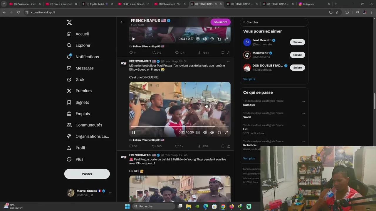
Task: Open Signets bookmark icon in sidebar
Action: [x=69, y=102]
